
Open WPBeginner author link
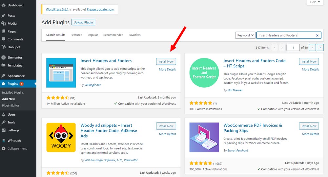[92, 85]
